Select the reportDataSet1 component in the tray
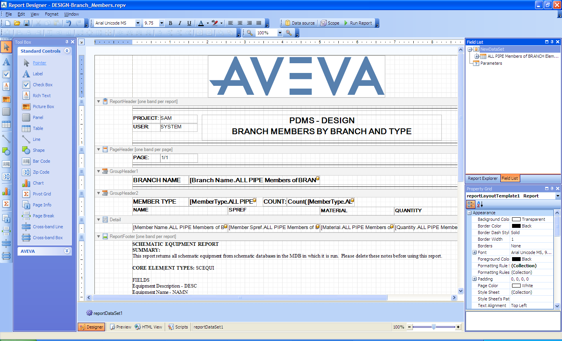Screen dimensions: 562x341 pos(104,313)
